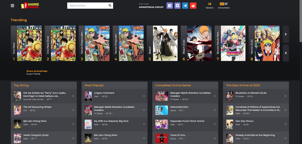Open the Discord group icon
Viewport: 302px width, 144px height.
pos(177,6)
